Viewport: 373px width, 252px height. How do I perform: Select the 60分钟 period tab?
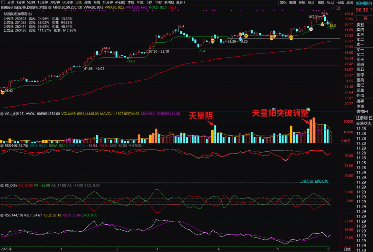[x=68, y=2]
